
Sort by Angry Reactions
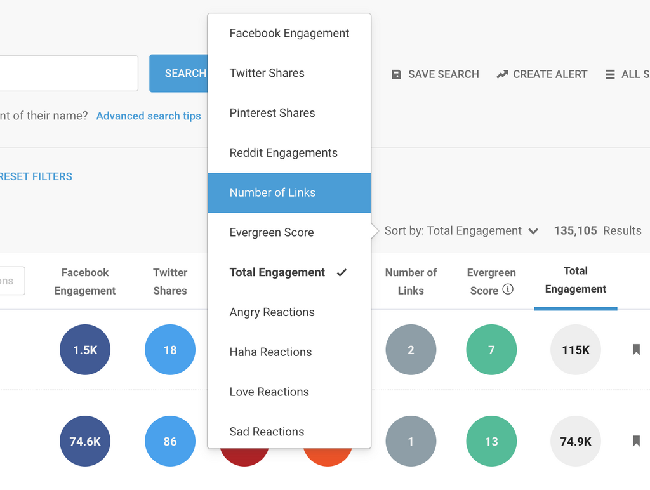(x=272, y=312)
